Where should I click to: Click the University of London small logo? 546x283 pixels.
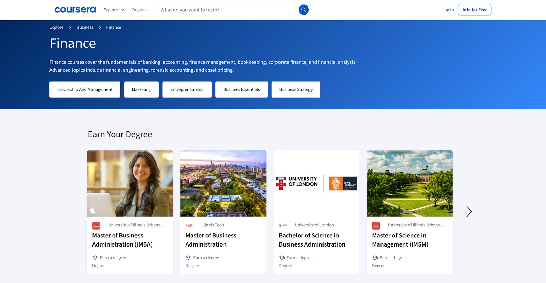(283, 225)
